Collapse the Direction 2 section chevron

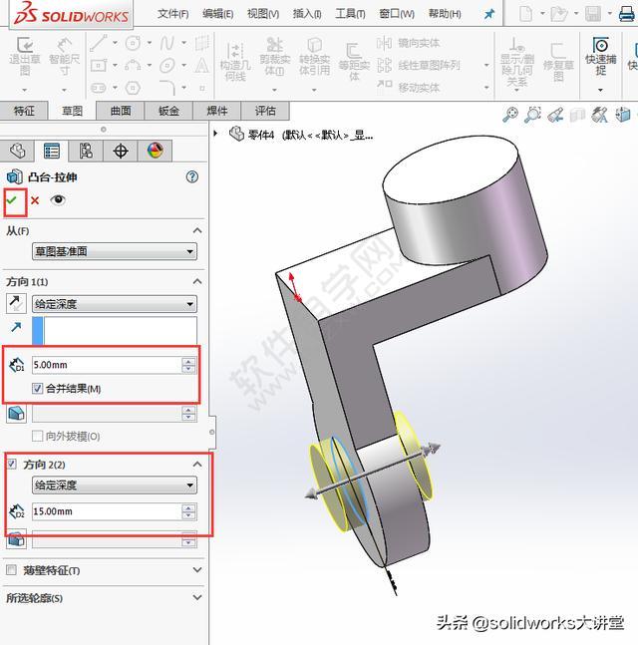(197, 464)
